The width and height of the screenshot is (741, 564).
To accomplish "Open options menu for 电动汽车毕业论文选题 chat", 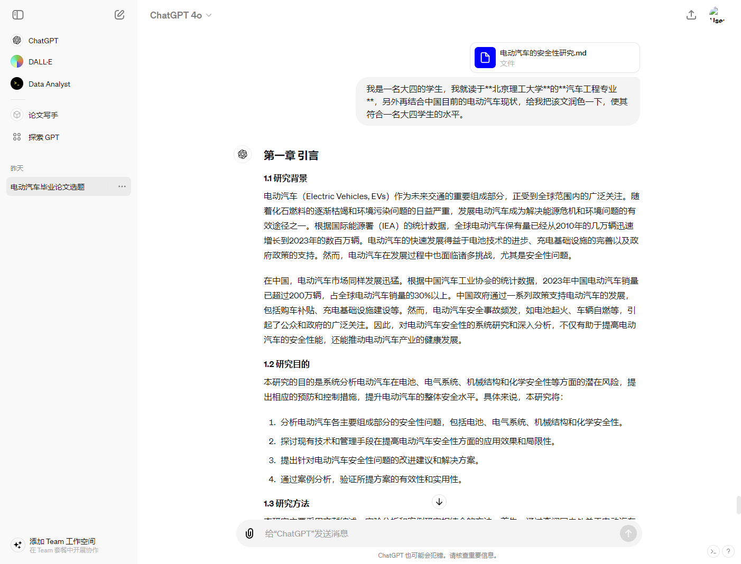I will [122, 186].
